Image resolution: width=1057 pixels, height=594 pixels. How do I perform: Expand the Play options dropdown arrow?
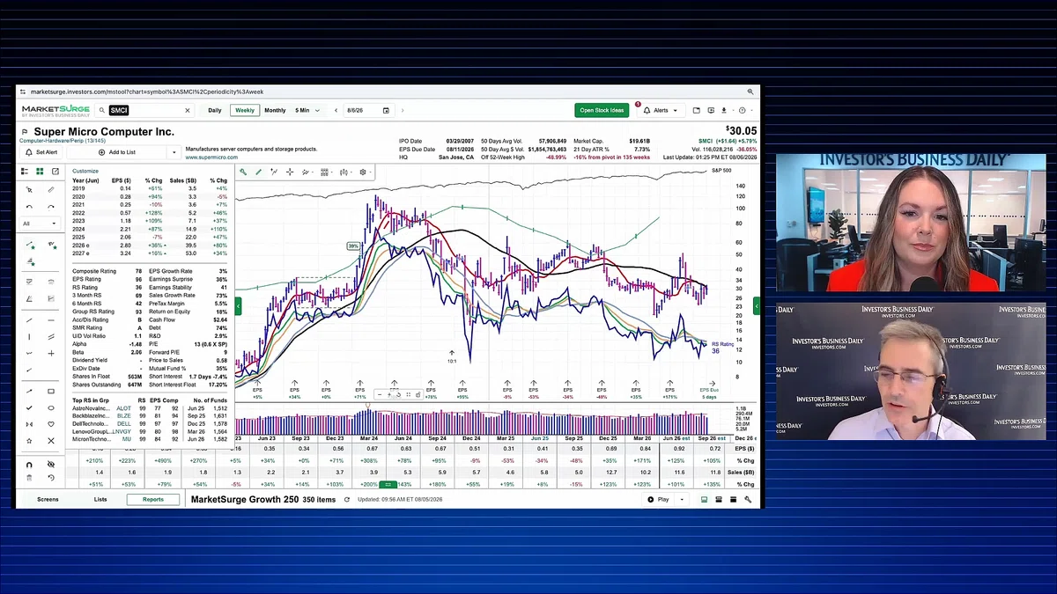683,499
